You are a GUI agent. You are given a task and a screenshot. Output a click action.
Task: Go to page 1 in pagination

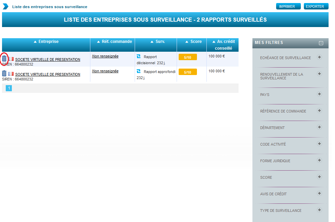pos(9,88)
